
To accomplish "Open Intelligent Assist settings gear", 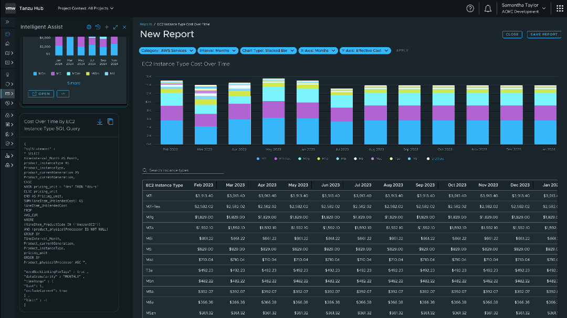I will pos(89,27).
